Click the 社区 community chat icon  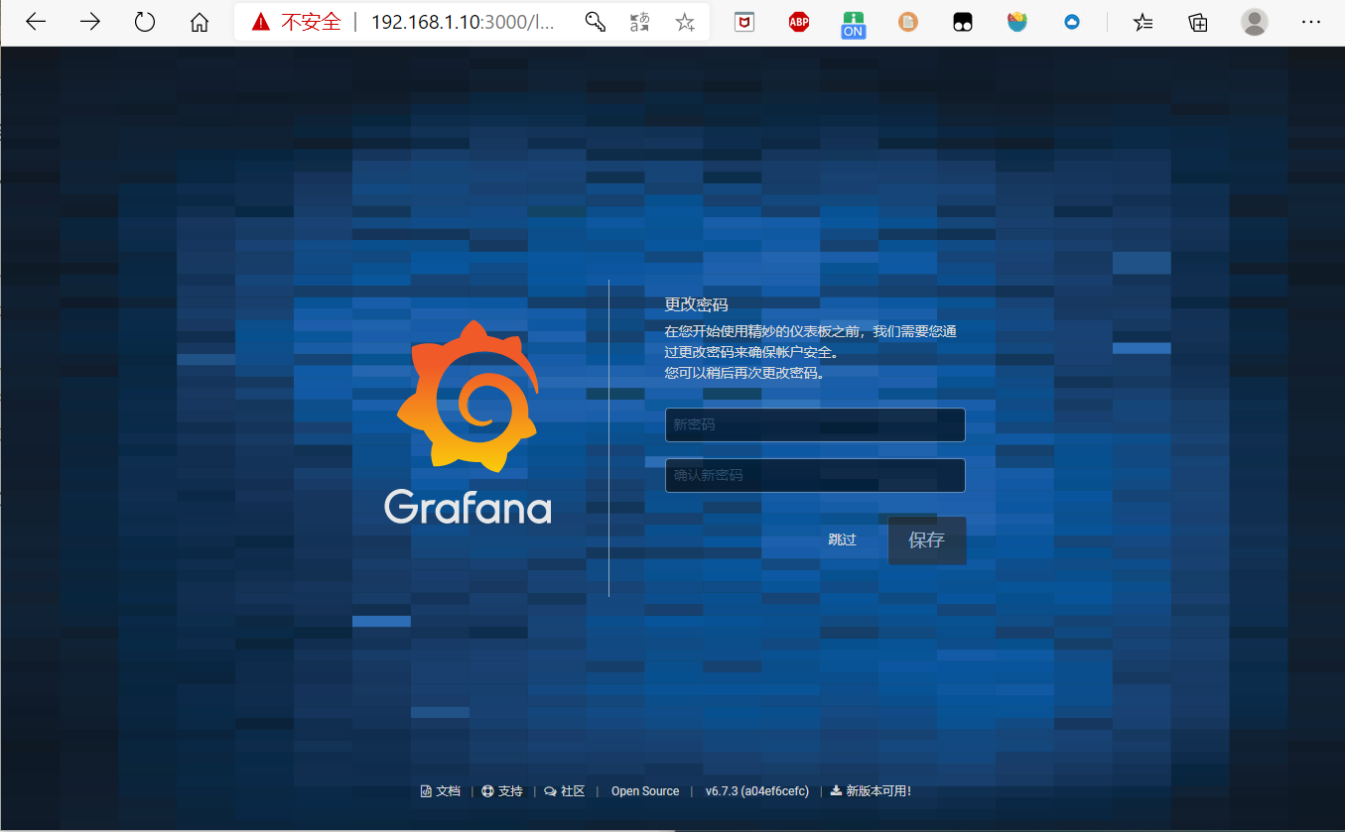click(x=549, y=790)
